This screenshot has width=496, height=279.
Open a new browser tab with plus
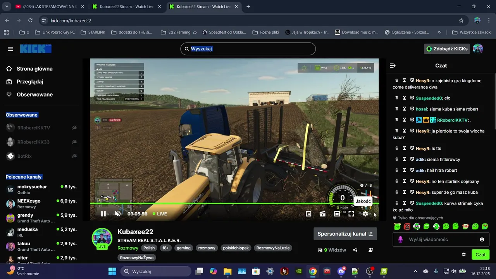point(248,7)
